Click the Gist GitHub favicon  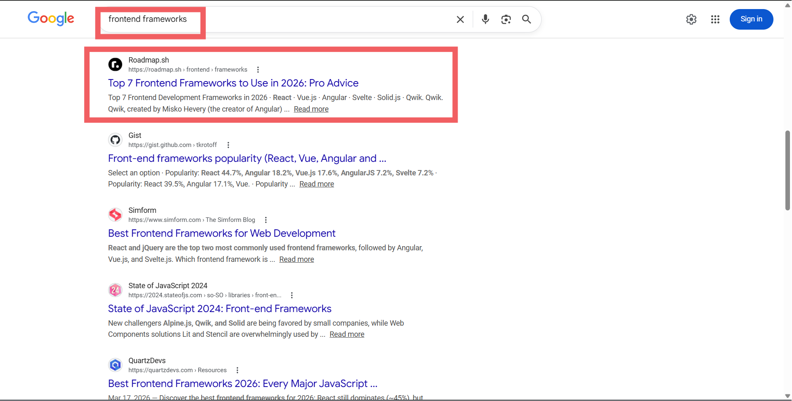115,140
